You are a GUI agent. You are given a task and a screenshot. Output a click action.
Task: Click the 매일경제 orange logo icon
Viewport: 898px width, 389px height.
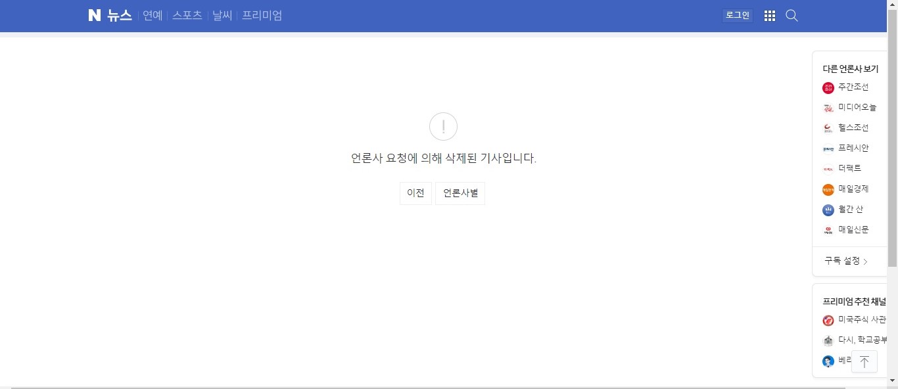coord(828,190)
